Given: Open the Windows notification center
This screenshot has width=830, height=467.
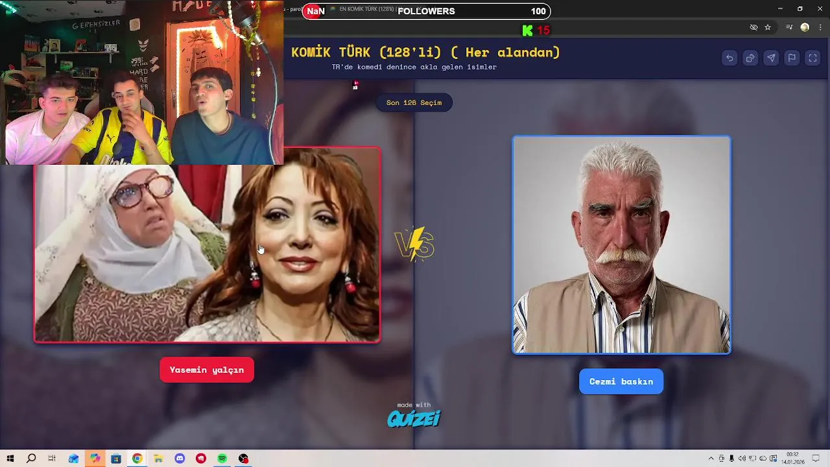Looking at the screenshot, I should [x=816, y=459].
